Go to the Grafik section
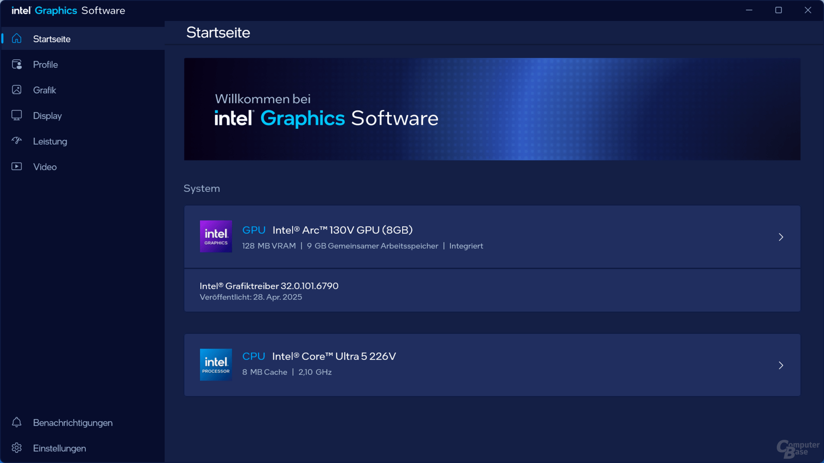This screenshot has width=824, height=463. 83,90
